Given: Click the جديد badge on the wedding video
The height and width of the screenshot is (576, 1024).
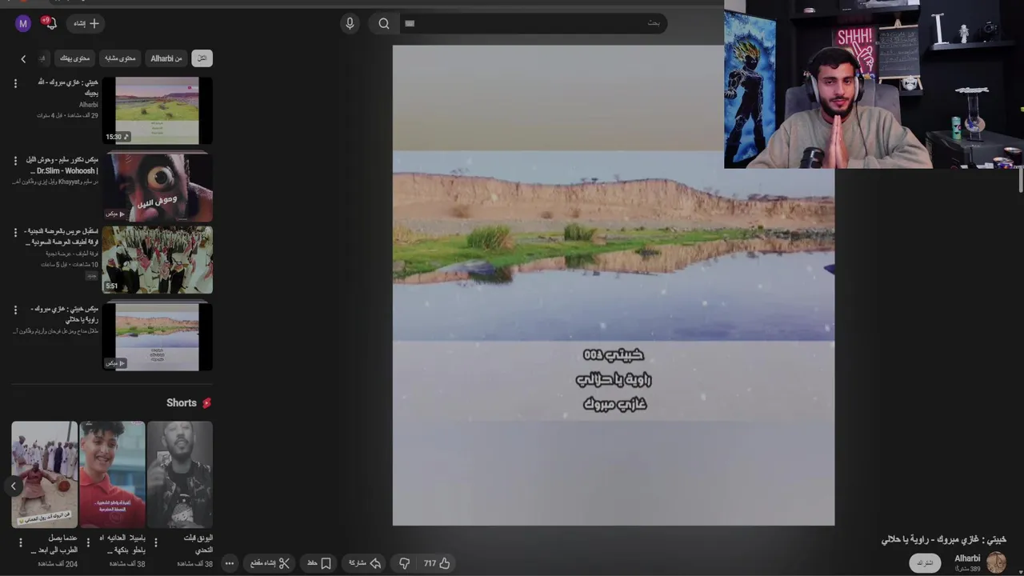Looking at the screenshot, I should [x=92, y=274].
